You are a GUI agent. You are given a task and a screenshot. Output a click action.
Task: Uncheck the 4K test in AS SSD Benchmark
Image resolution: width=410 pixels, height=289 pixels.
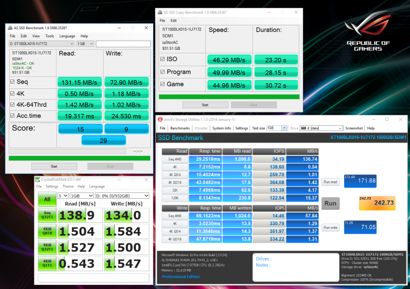coord(12,93)
